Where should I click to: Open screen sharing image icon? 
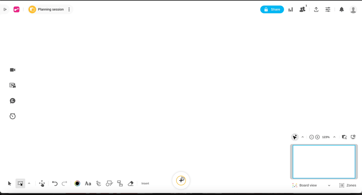(x=12, y=85)
